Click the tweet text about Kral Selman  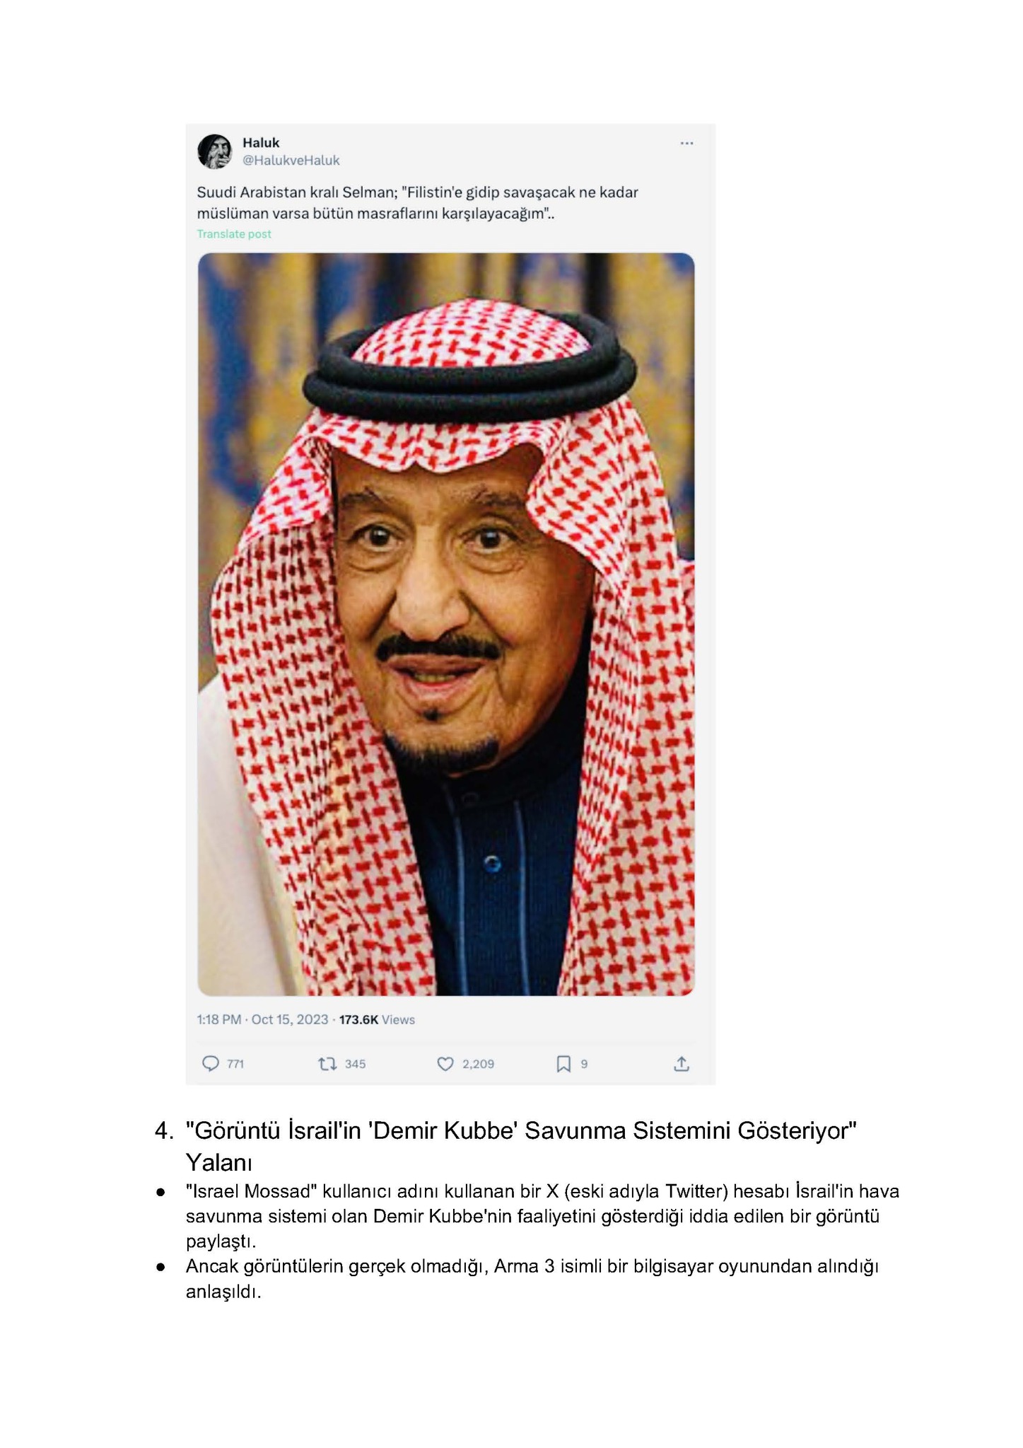click(417, 202)
